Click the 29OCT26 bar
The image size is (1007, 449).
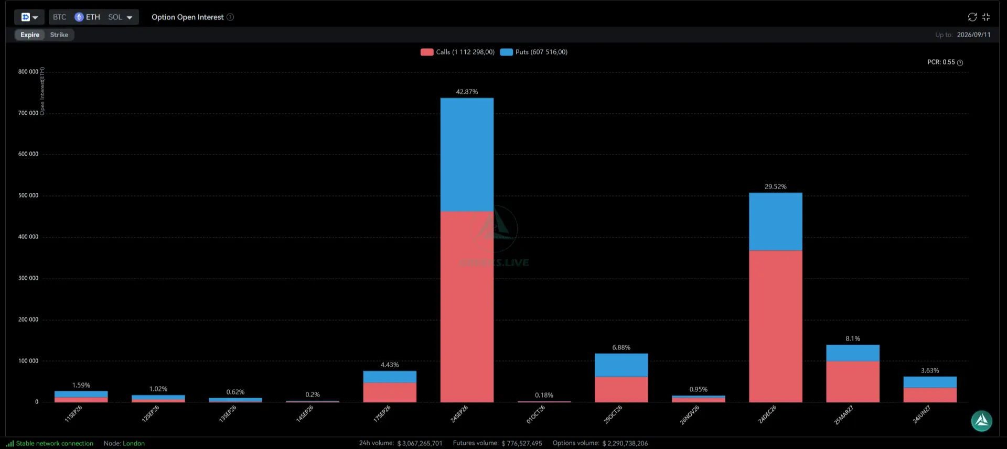click(x=621, y=378)
